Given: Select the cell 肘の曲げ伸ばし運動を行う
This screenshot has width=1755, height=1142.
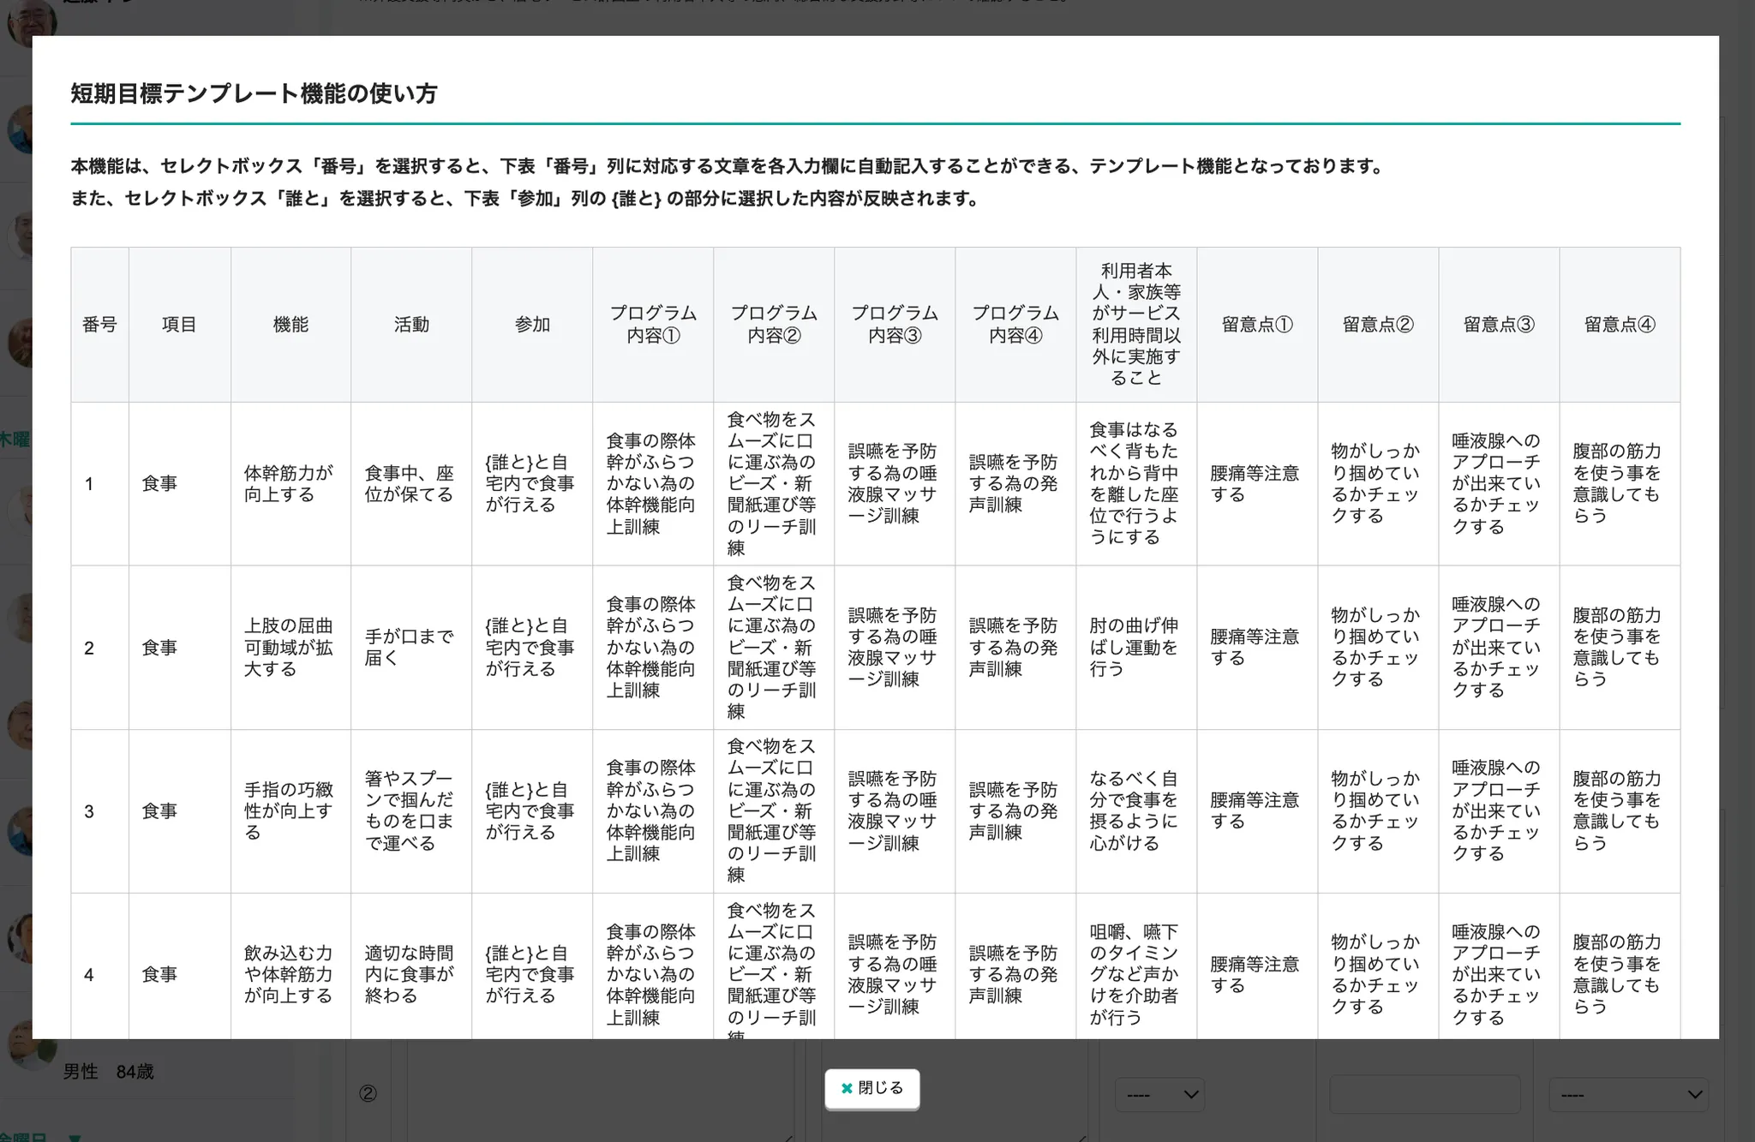Looking at the screenshot, I should 1136,648.
